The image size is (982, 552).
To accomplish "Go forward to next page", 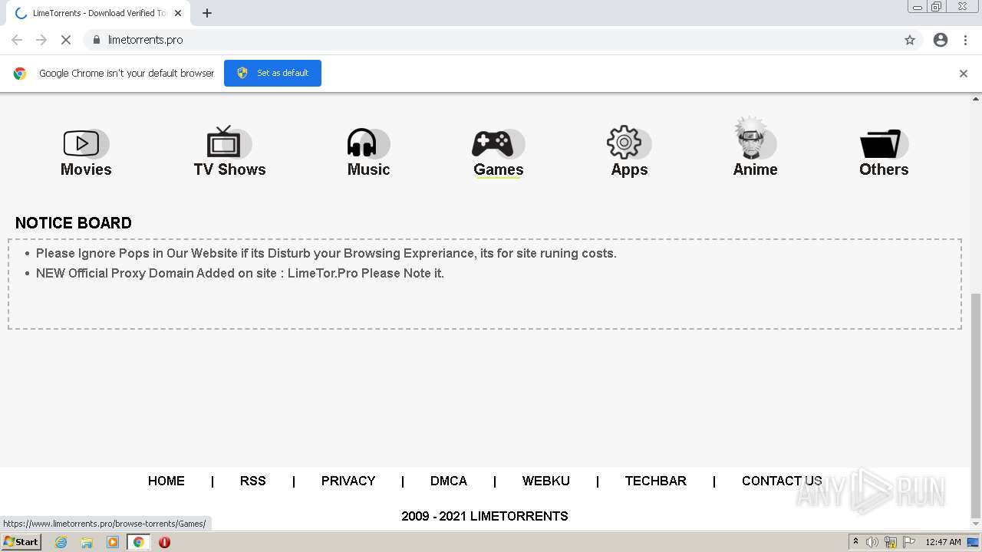I will tap(41, 40).
